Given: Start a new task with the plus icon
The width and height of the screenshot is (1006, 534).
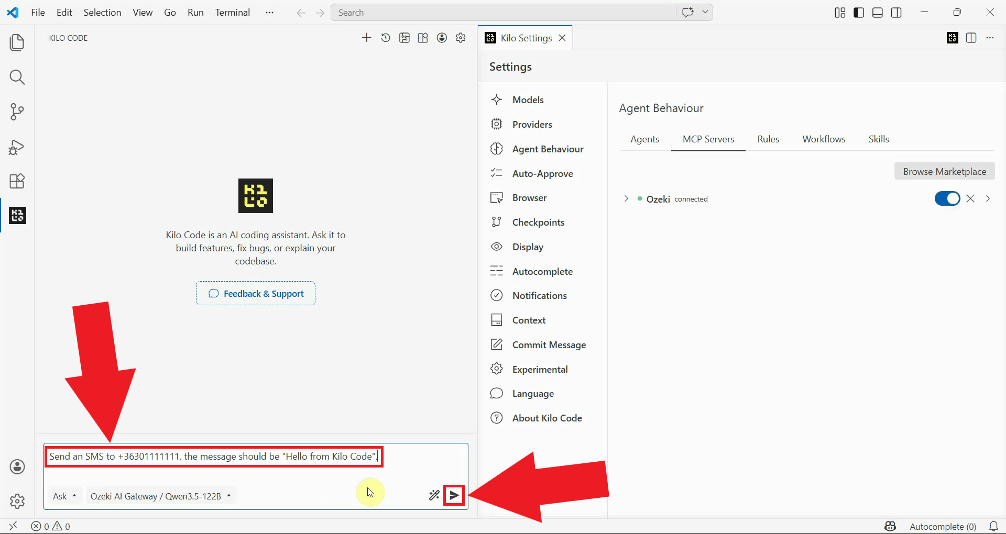Looking at the screenshot, I should 367,38.
